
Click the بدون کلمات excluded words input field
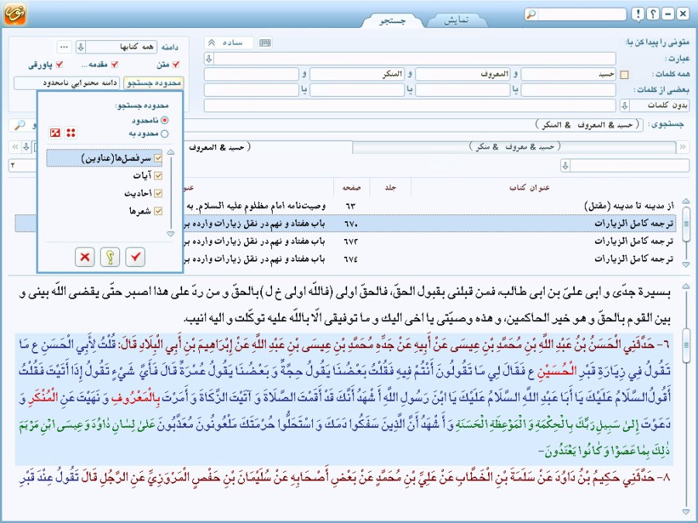pos(410,105)
